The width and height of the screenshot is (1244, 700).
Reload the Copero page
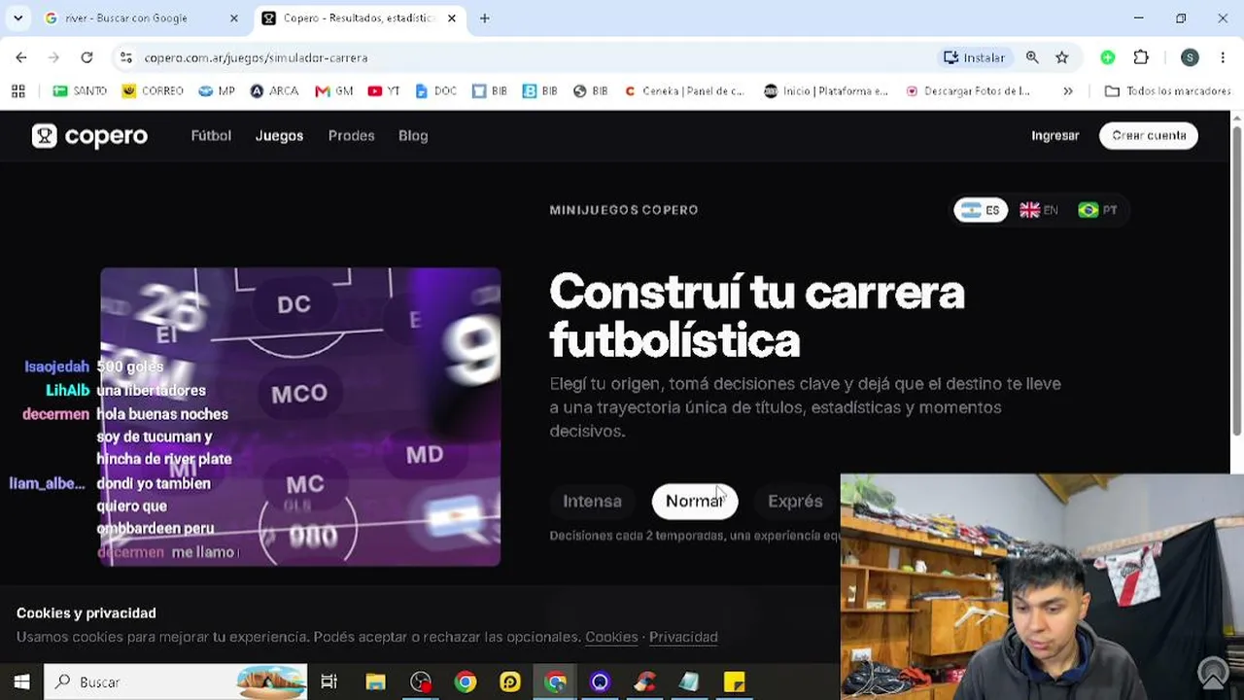click(x=86, y=57)
